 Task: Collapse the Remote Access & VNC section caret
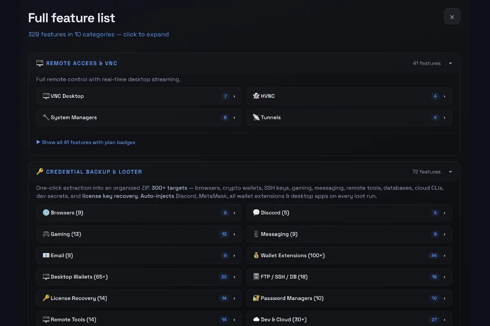coord(450,63)
